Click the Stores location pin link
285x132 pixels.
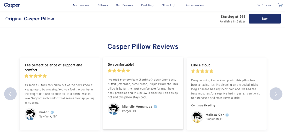click(x=264, y=5)
